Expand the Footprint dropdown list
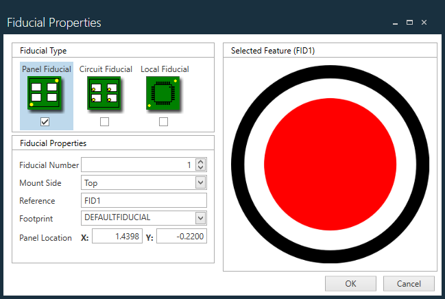 (x=200, y=218)
